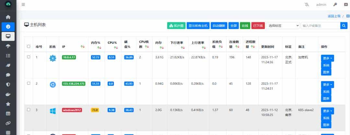Expand 更多 menu for host 155.138.224.175
The image size is (350, 135).
(x=327, y=85)
